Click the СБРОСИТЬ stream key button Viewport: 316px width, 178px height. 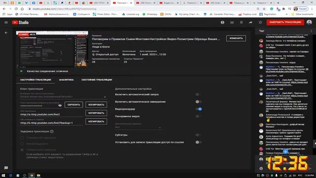(74, 104)
